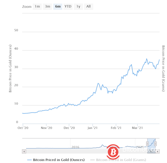Click the active 6m zoom button
This screenshot has width=167, height=163.
click(58, 6)
